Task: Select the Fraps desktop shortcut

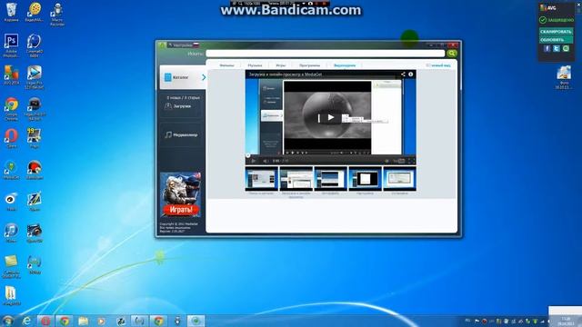Action: coord(35,138)
